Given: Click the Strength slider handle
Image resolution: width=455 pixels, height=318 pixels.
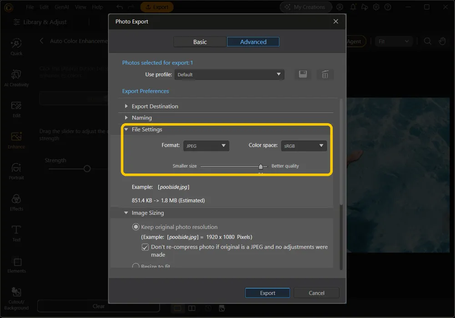Looking at the screenshot, I should pyautogui.click(x=87, y=169).
